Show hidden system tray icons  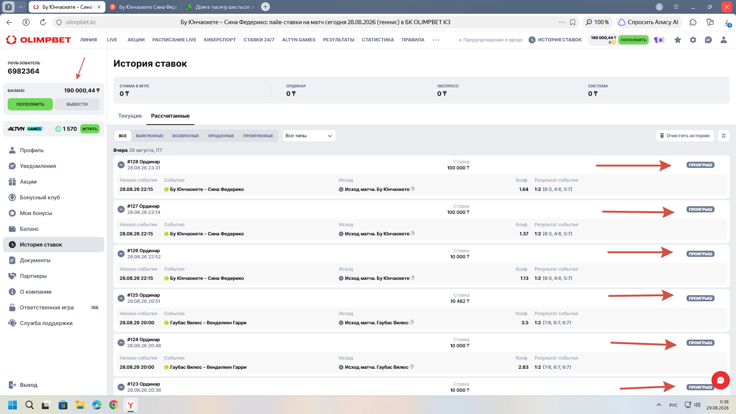click(659, 405)
